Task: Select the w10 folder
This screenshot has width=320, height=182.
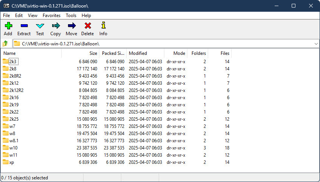Action: point(13,148)
